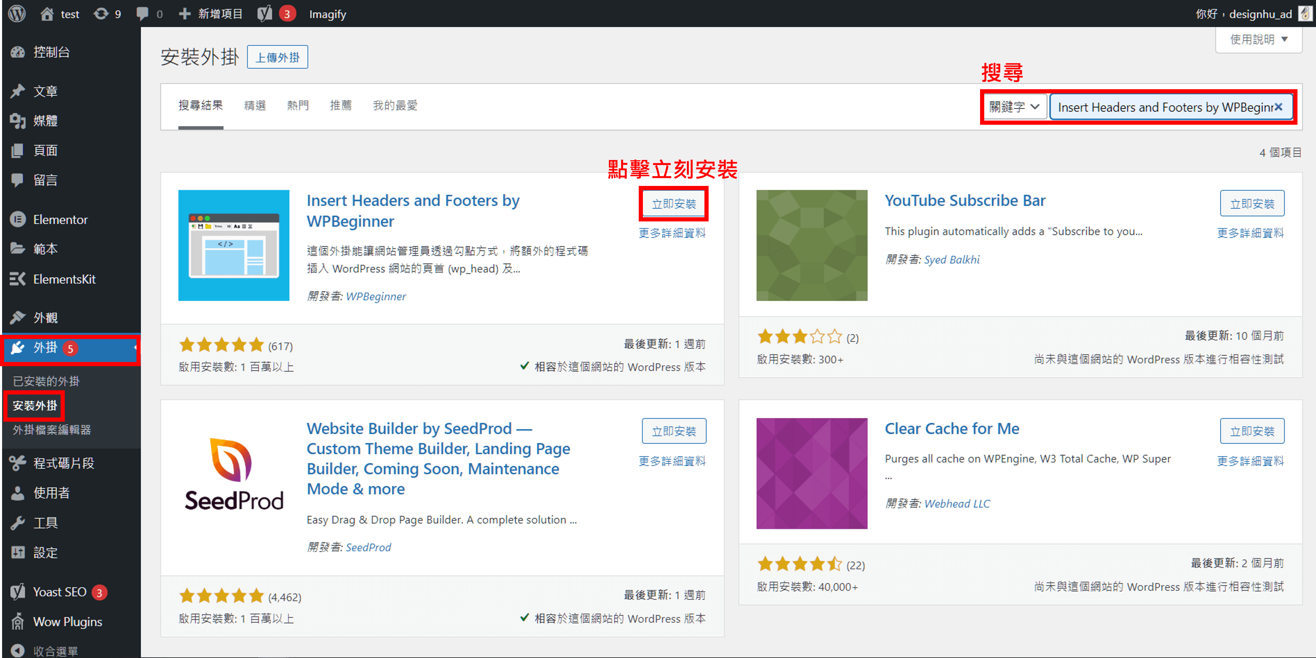Open Elementor from the sidebar

point(60,220)
